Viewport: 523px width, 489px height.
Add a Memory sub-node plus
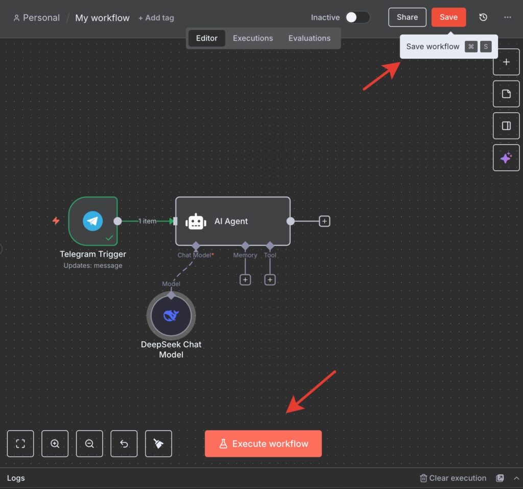pos(245,280)
